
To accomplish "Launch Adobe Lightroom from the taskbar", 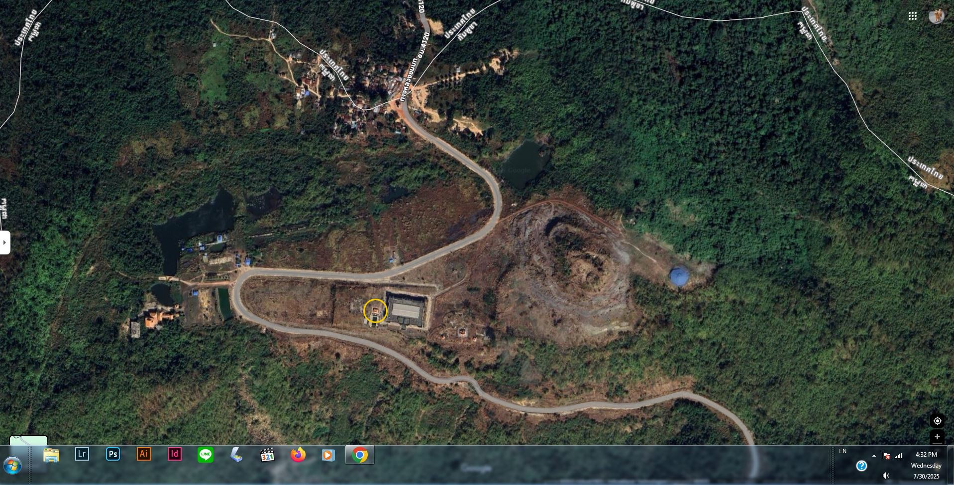I will pyautogui.click(x=82, y=454).
